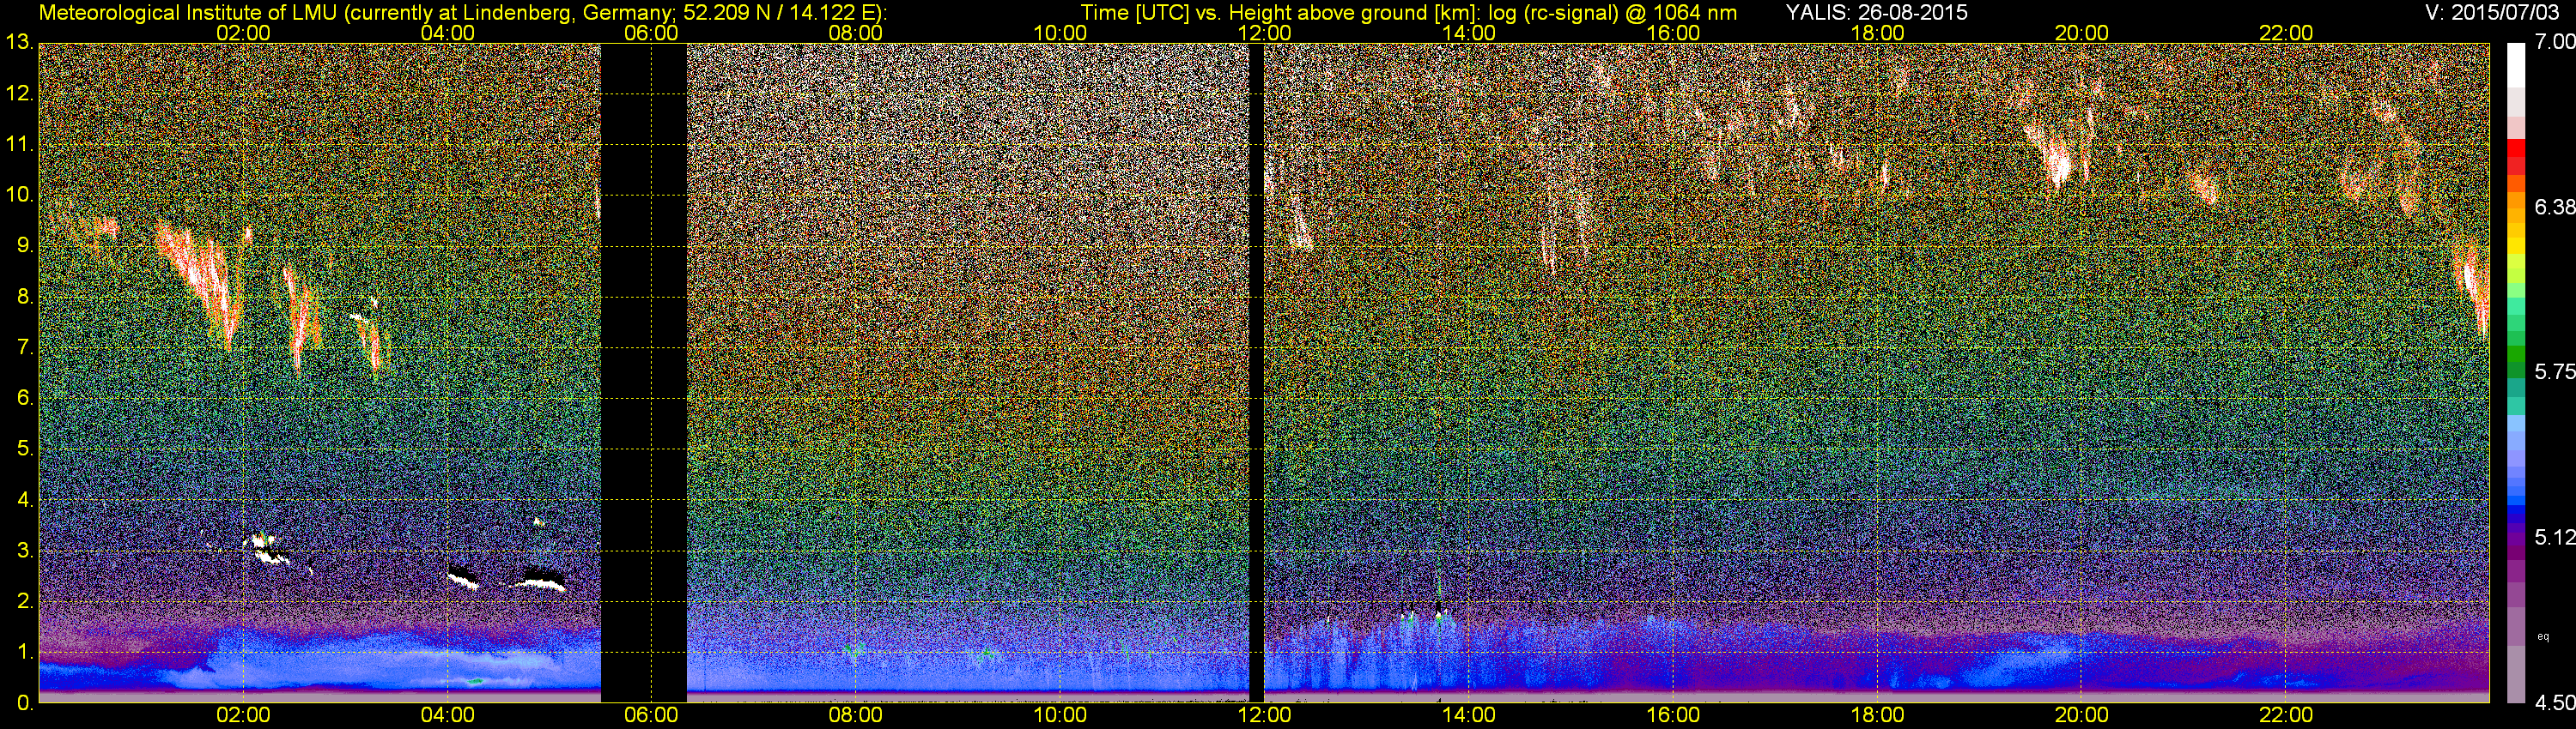Image resolution: width=2576 pixels, height=729 pixels.
Task: Click the 10:00 label on the top time axis
Action: [x=1060, y=33]
